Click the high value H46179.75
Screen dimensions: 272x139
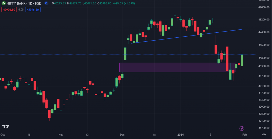pos(74,3)
